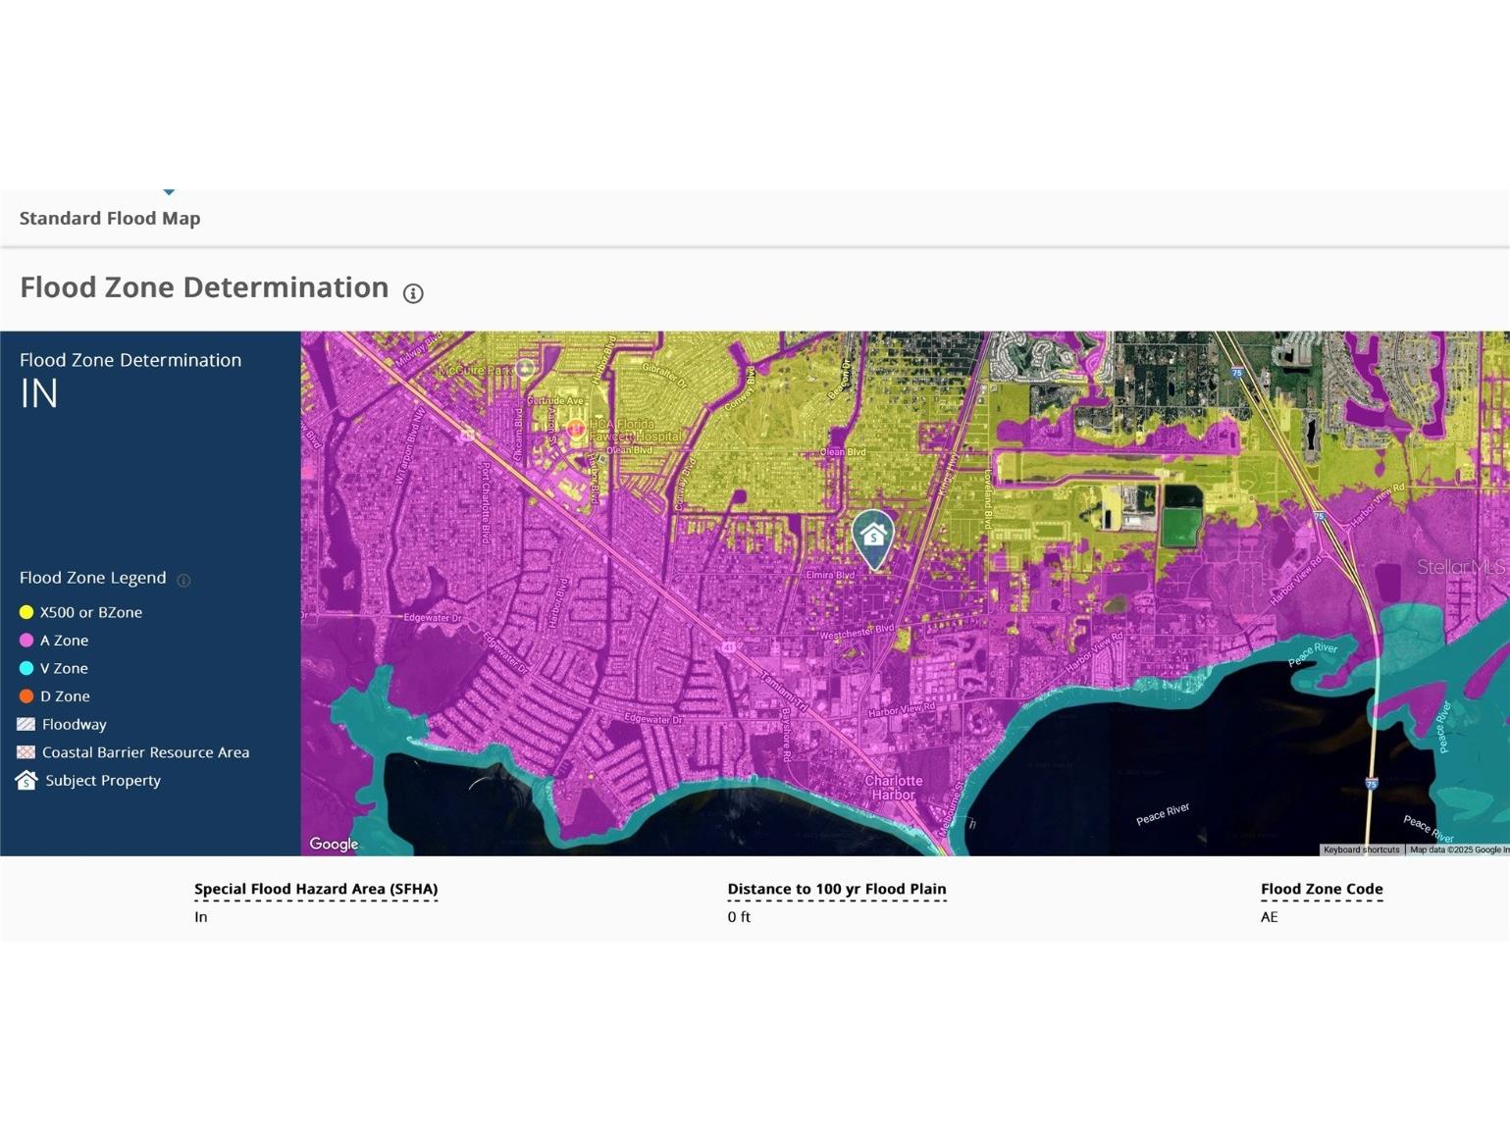Click the Floodway legend hatch icon
This screenshot has height=1132, width=1510.
pyautogui.click(x=26, y=725)
